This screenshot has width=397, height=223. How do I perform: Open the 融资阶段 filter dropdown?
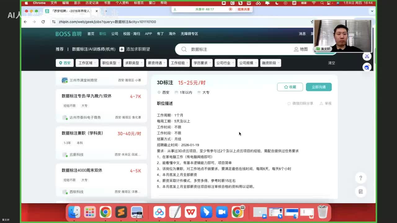click(x=270, y=63)
